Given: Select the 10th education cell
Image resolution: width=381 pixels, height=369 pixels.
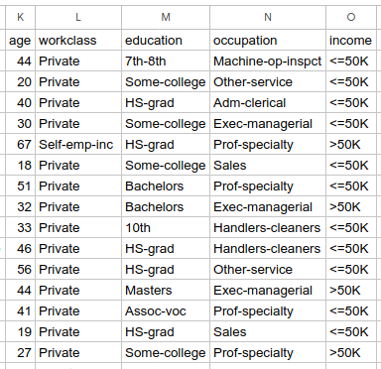Looking at the screenshot, I should (166, 228).
